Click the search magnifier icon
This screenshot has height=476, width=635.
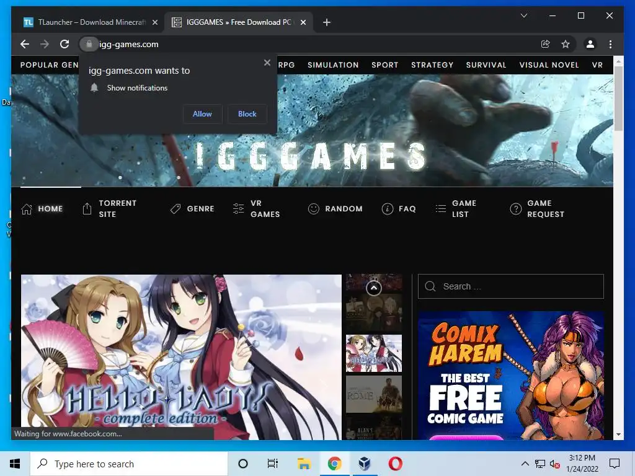(x=430, y=286)
